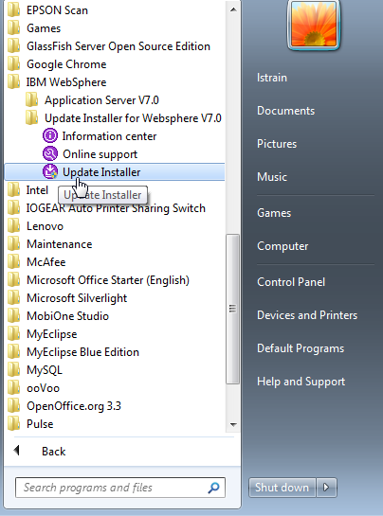Click the user account flower picture
The image size is (383, 516).
click(x=314, y=25)
